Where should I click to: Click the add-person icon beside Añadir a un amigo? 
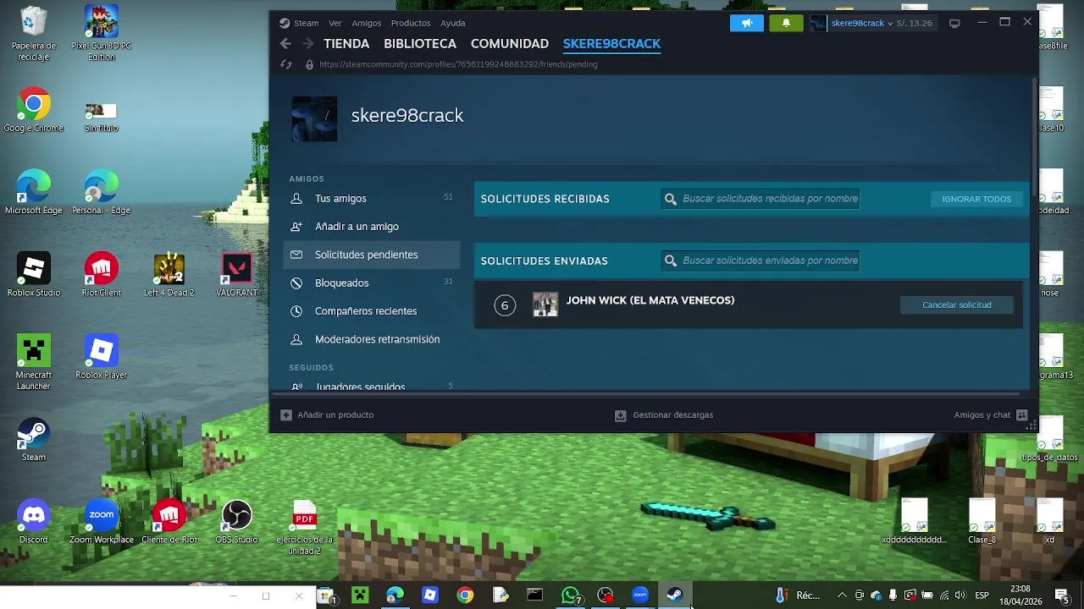tap(296, 227)
